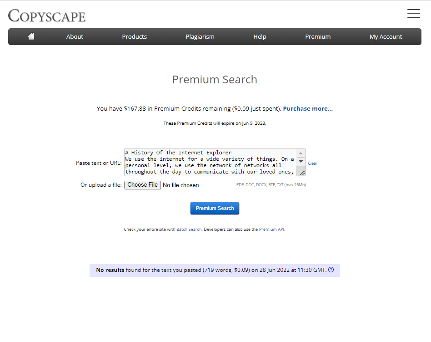Click the Choose File button
Viewport: 431px width, 342px height.
[142, 185]
